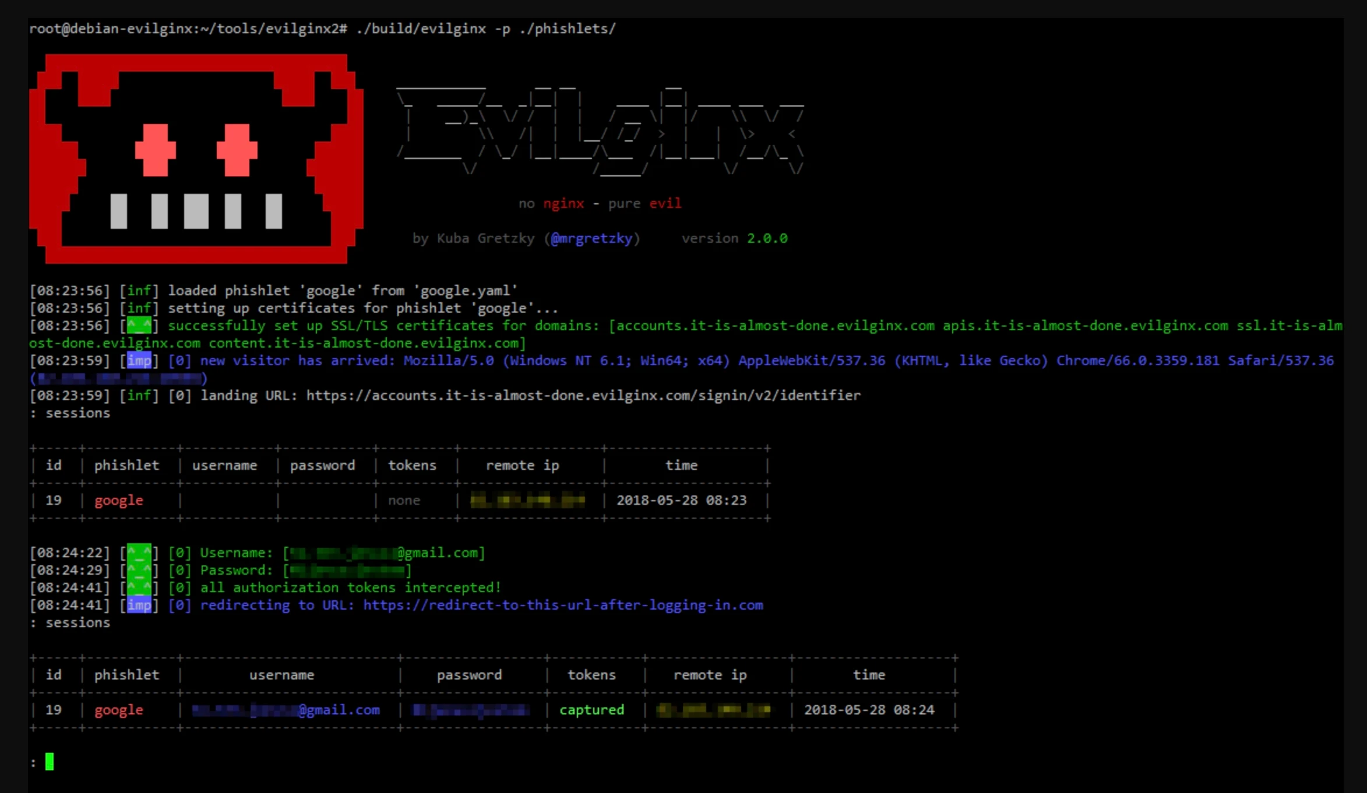The image size is (1367, 793).
Task: Select none tokens value in first sessions table
Action: pyautogui.click(x=404, y=500)
